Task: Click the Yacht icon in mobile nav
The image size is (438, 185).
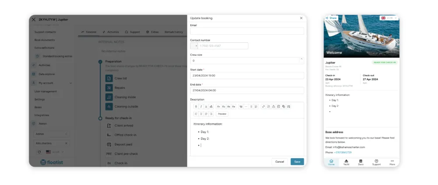Action: pyautogui.click(x=346, y=162)
